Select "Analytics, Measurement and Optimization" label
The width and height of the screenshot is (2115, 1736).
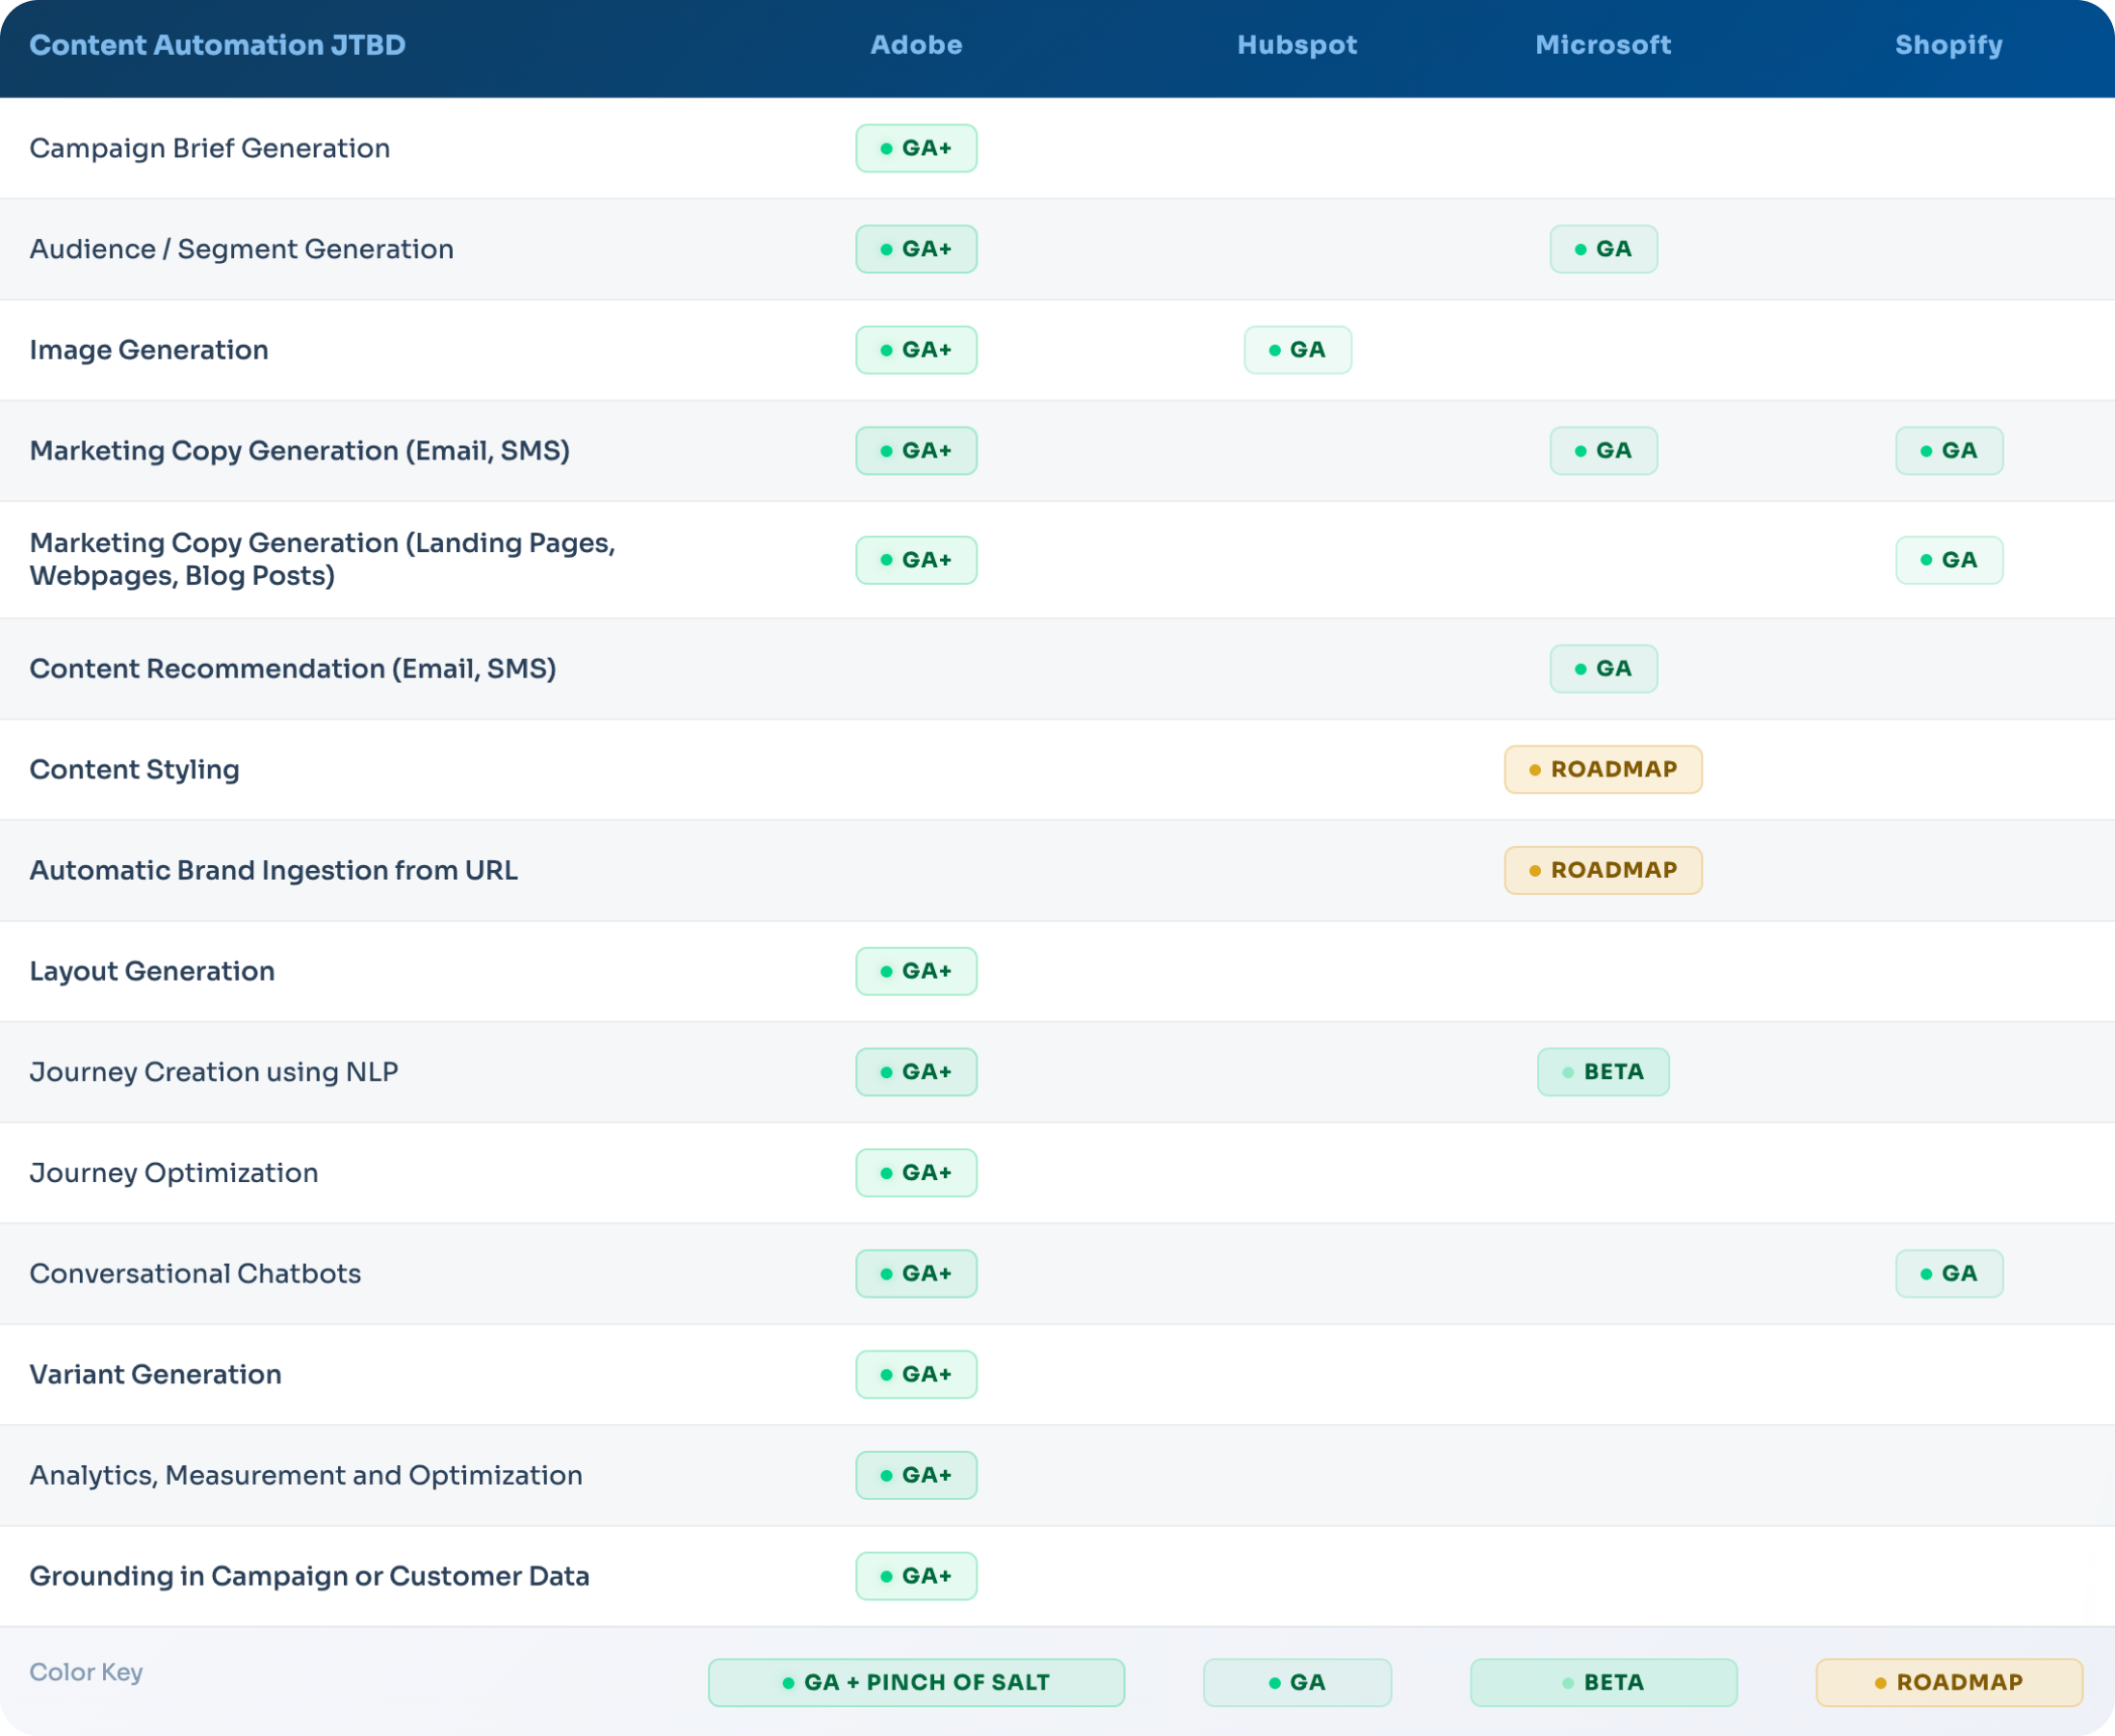coord(306,1476)
